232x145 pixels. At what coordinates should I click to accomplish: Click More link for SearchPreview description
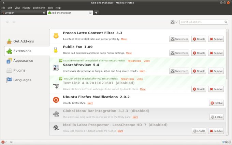click(x=142, y=71)
